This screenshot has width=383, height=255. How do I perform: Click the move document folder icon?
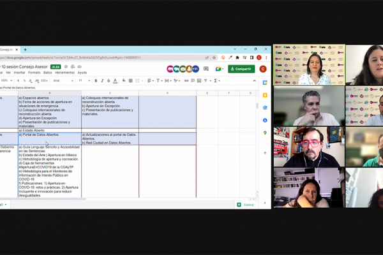pos(73,66)
